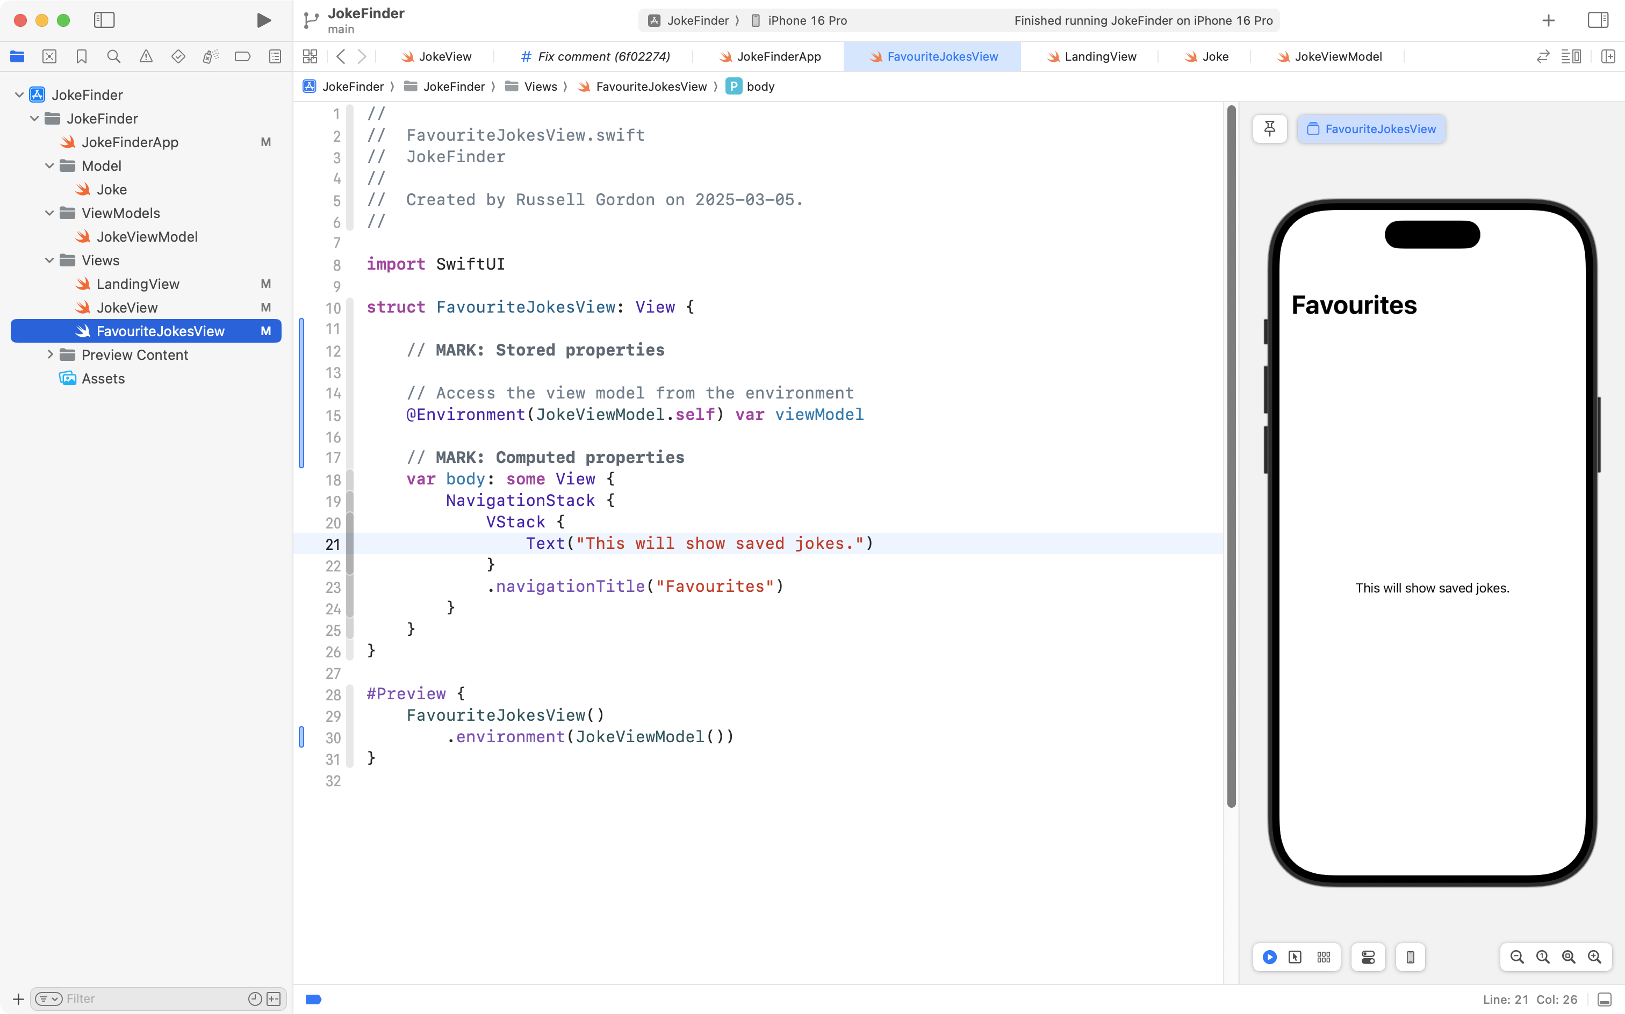Collapse the Model folder

pos(49,165)
